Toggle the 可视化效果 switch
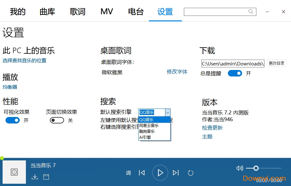This screenshot has height=186, width=291. pos(13,120)
